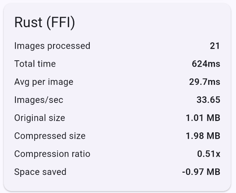
Task: Click the "Avg per image" label
Action: pyautogui.click(x=44, y=82)
